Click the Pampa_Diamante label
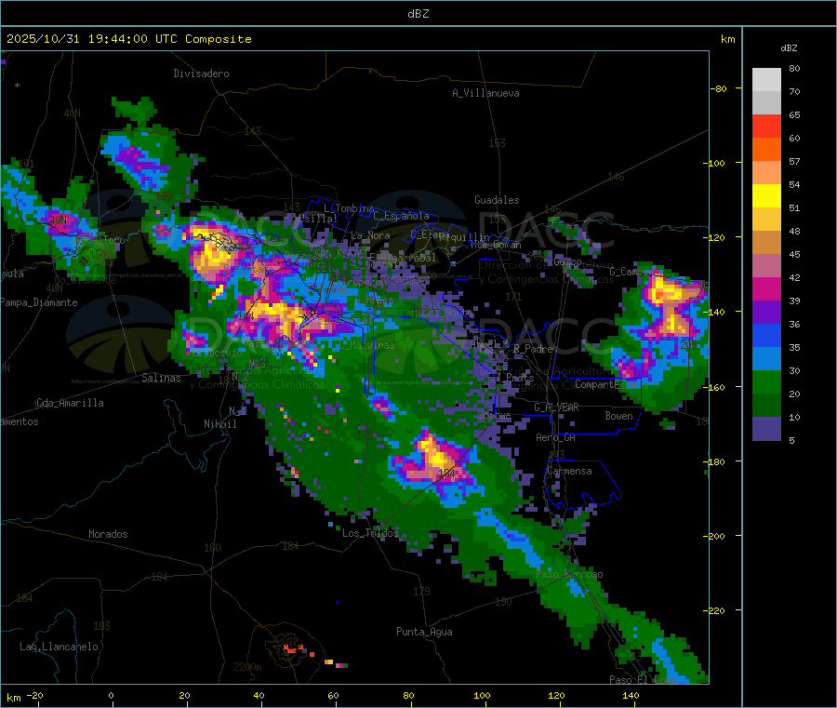 (39, 302)
